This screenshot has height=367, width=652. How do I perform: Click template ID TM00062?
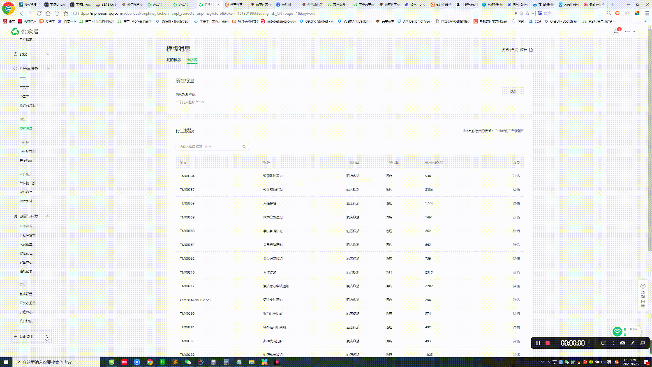(x=187, y=258)
